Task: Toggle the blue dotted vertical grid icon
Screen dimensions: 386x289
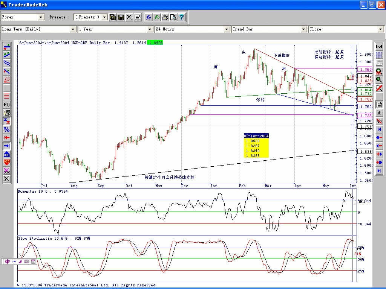Action: click(379, 55)
